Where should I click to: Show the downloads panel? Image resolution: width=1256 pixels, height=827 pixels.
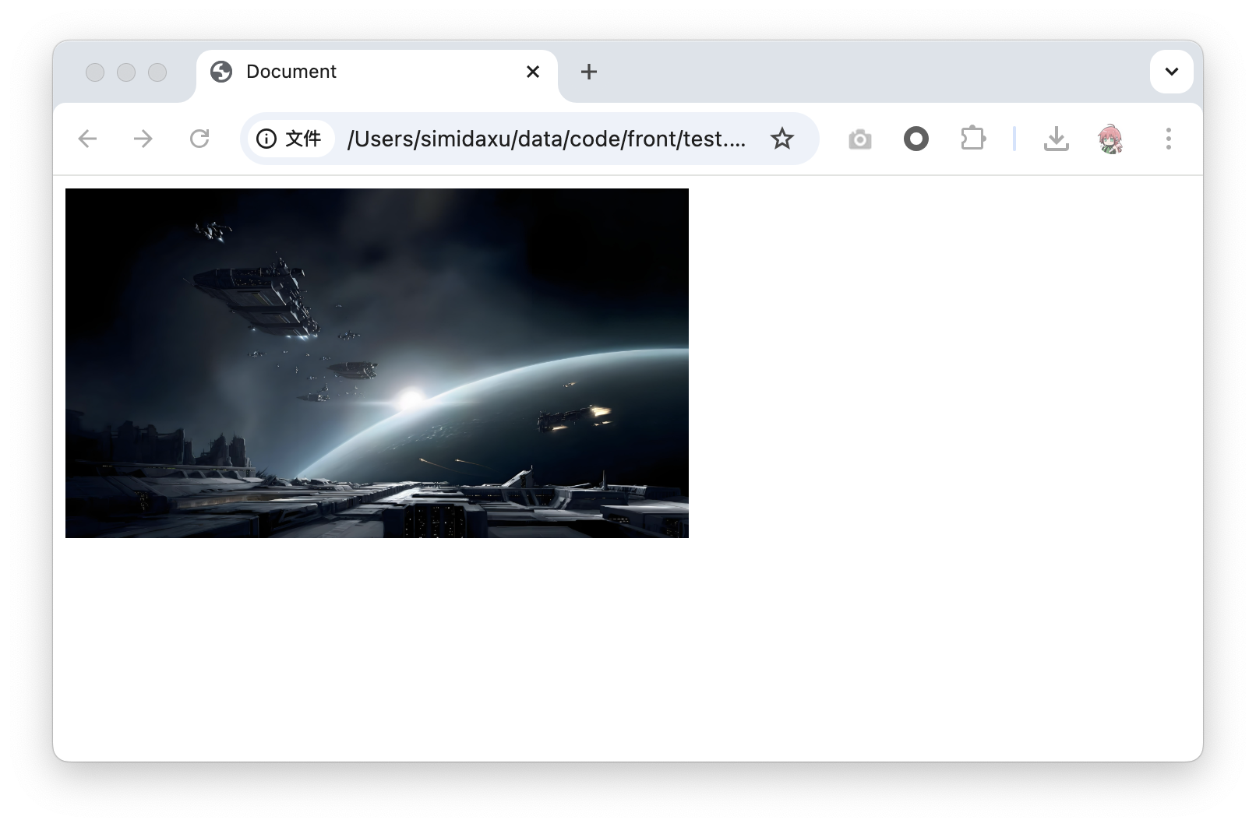pyautogui.click(x=1056, y=139)
